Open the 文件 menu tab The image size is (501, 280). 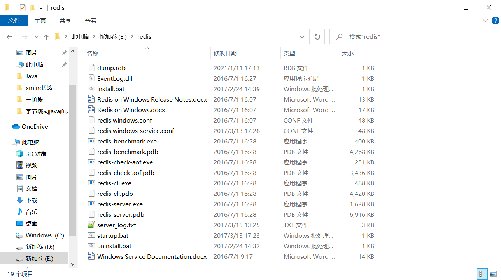14,21
